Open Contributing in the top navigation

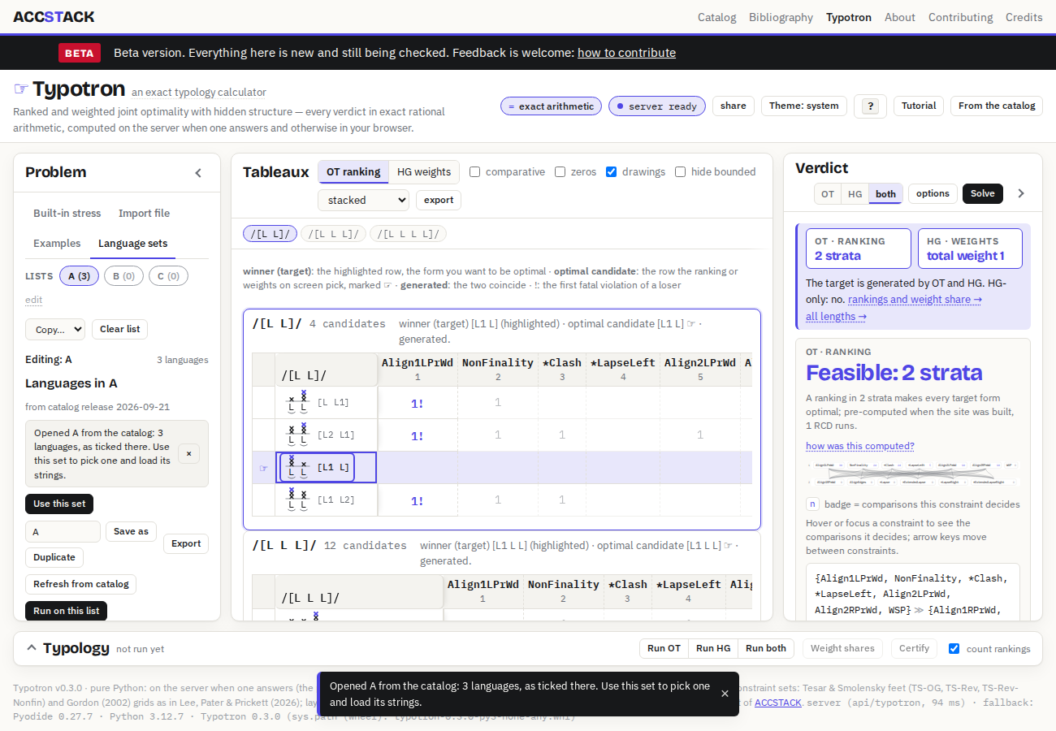961,17
